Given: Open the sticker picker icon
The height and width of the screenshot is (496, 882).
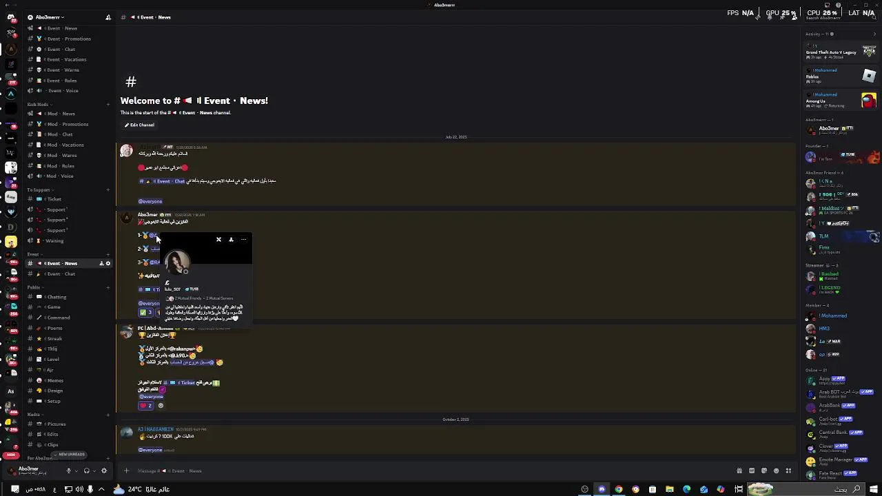Looking at the screenshot, I should (764, 471).
